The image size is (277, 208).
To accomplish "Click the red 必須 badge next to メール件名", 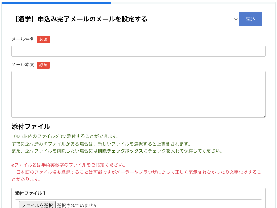I will point(43,39).
